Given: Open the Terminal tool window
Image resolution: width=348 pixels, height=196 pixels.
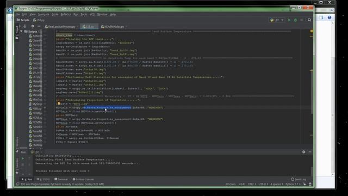Looking at the screenshot, I should point(61,179).
